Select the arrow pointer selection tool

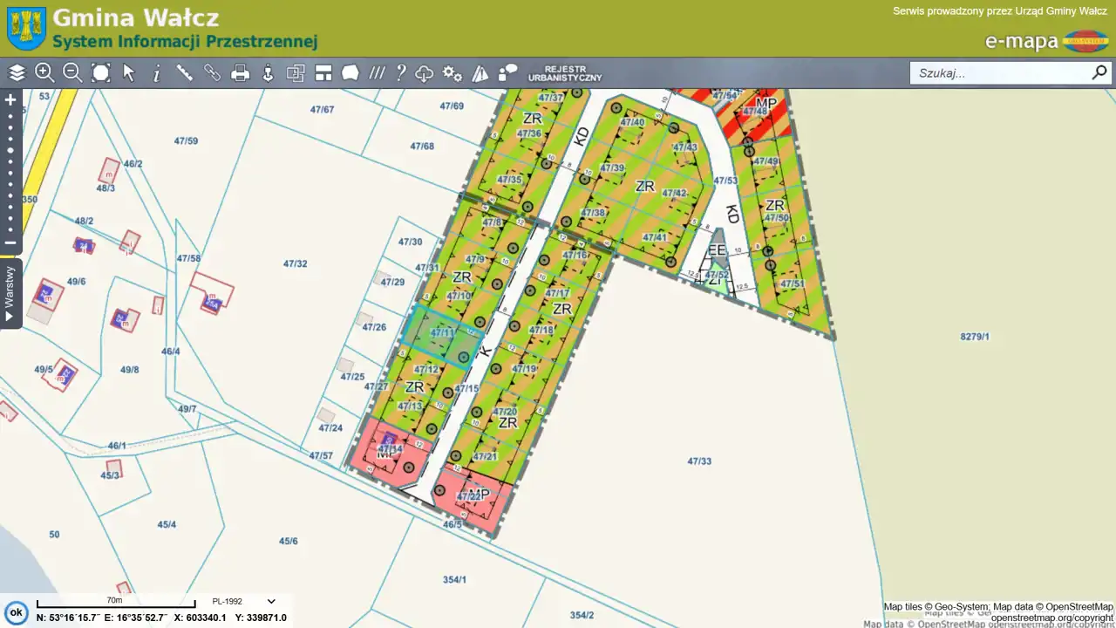pyautogui.click(x=129, y=73)
